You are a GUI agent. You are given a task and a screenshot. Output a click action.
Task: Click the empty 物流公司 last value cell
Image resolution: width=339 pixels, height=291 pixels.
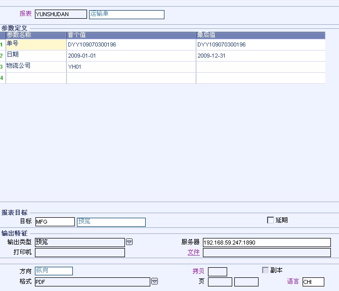pos(260,67)
